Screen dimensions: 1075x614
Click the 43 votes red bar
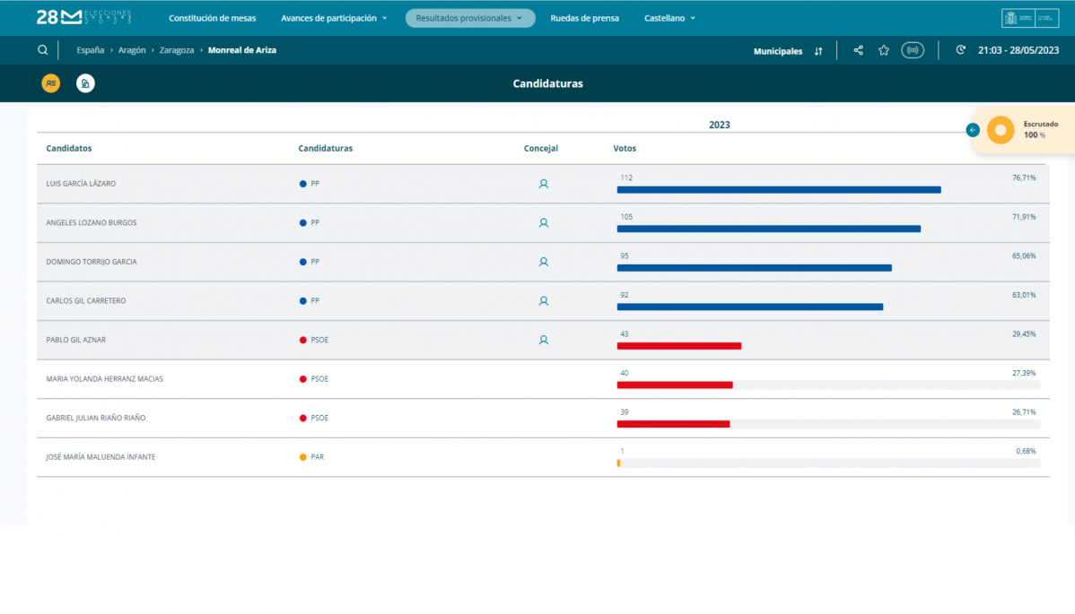pyautogui.click(x=678, y=346)
